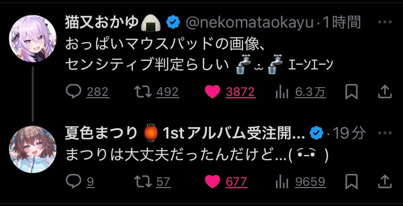The width and height of the screenshot is (403, 206).
Task: Open replies on Nekomata Okayu's tweet
Action: pos(87,92)
